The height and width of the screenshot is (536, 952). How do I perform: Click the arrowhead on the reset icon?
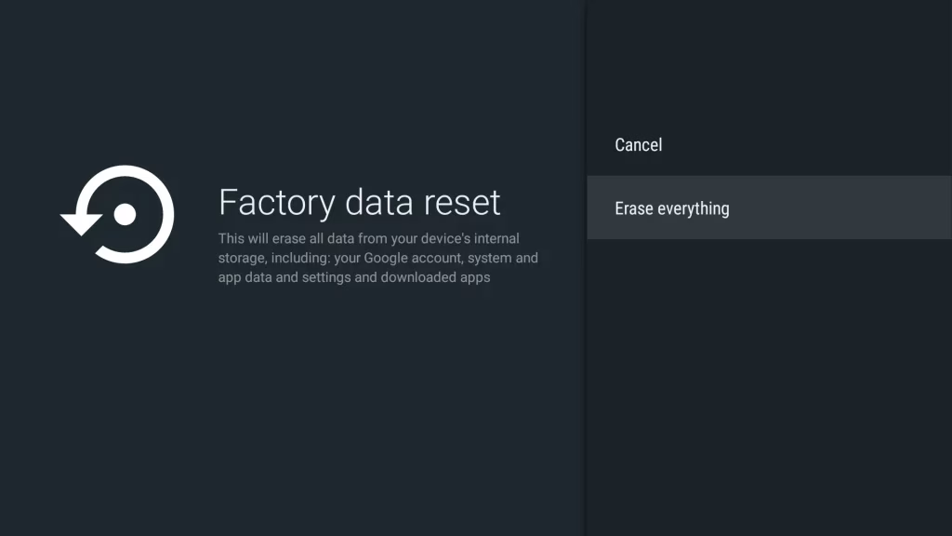point(82,222)
